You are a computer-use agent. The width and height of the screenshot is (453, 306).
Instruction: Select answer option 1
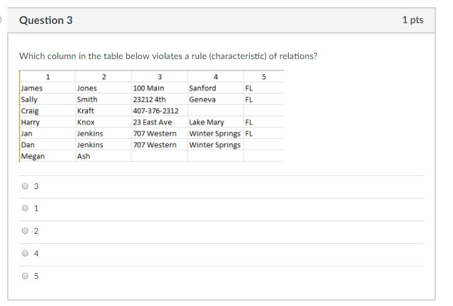coord(25,208)
